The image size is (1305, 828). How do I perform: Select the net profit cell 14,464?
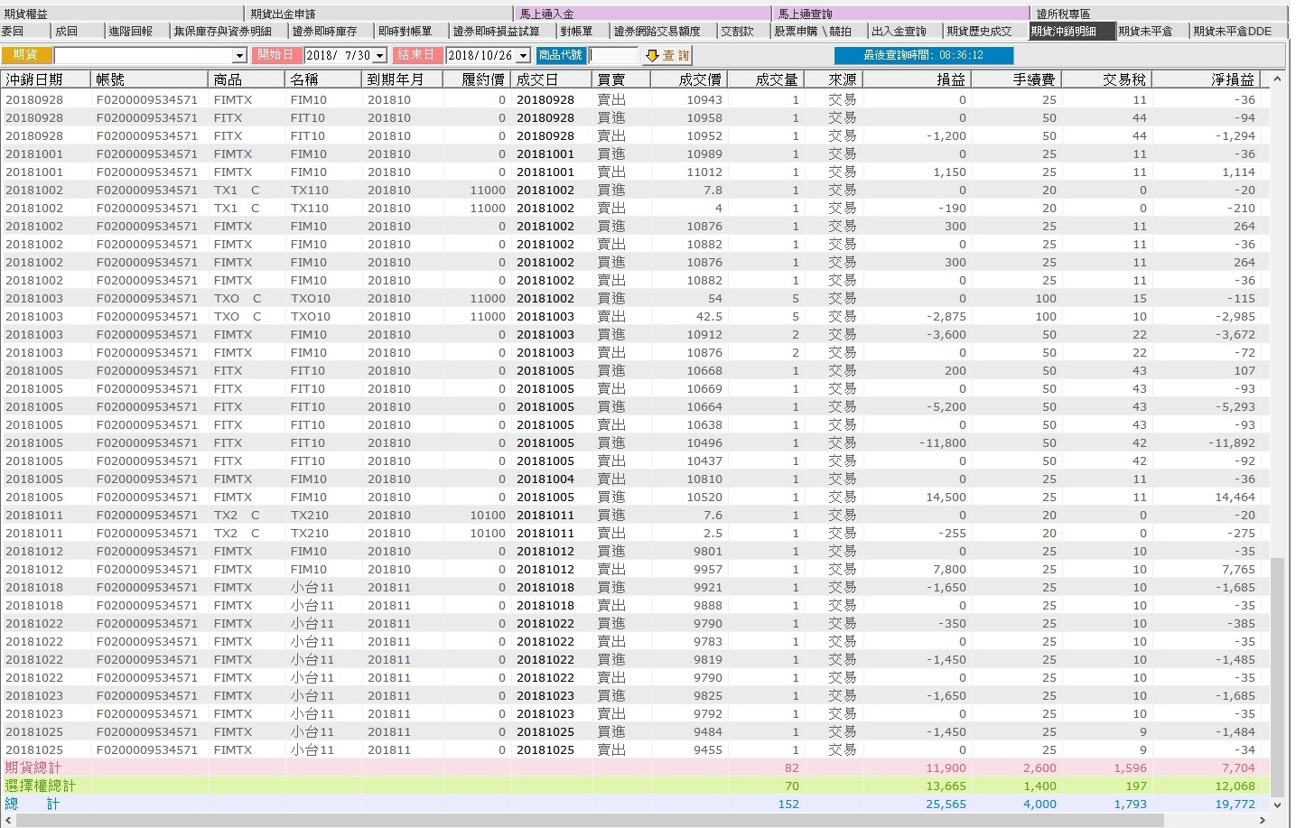point(1235,498)
